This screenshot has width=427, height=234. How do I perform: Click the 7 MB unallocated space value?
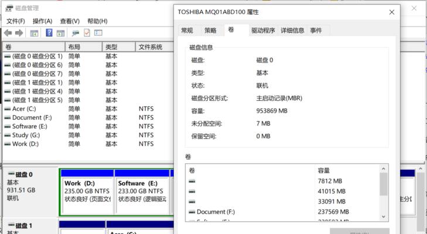[264, 124]
